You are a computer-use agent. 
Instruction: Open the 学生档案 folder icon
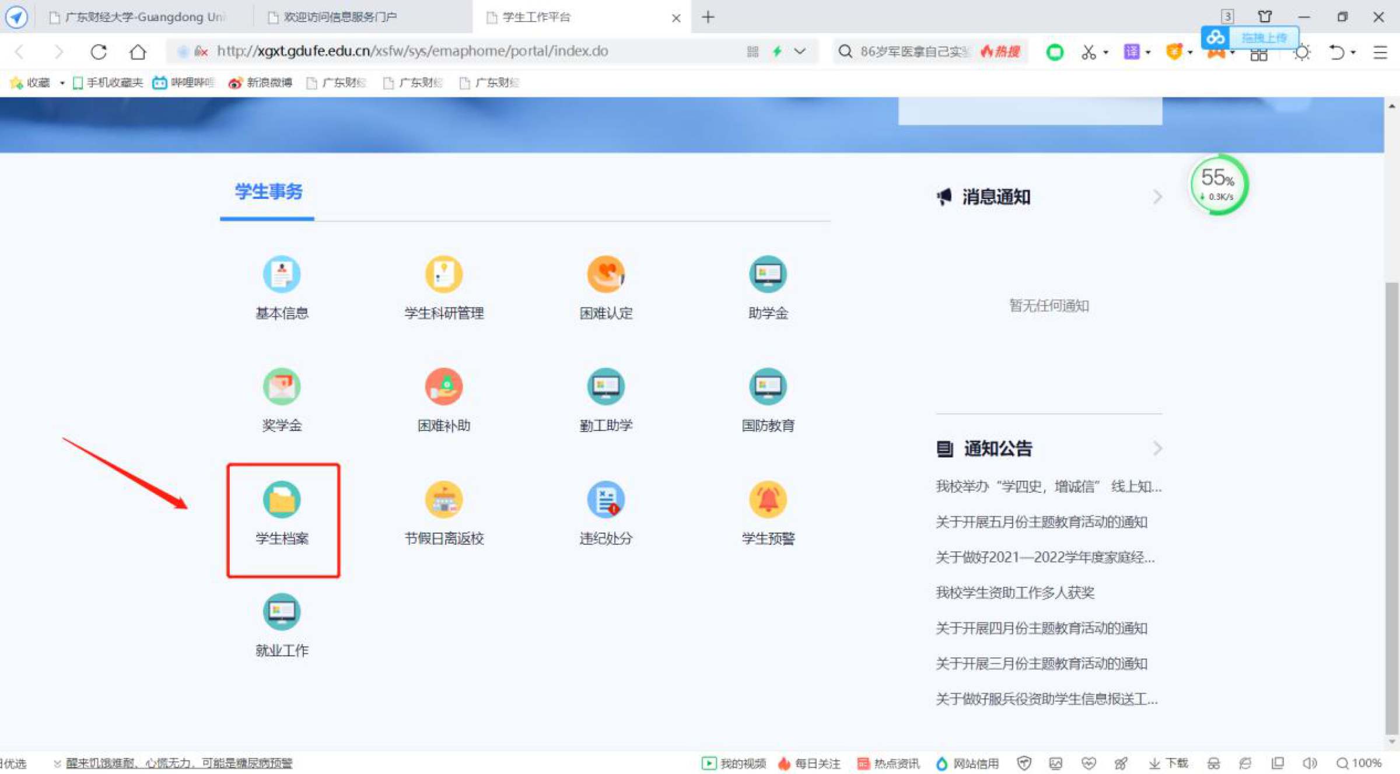pyautogui.click(x=282, y=499)
